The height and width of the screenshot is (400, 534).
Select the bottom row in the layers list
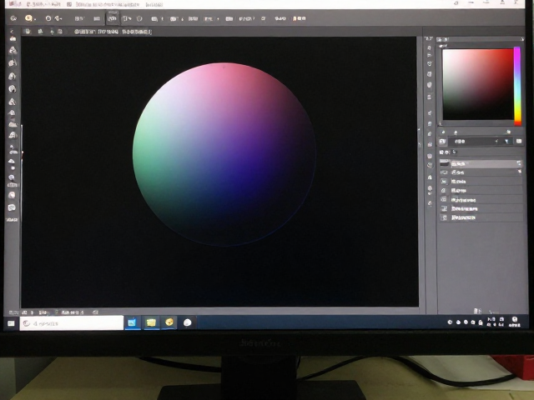[481, 217]
